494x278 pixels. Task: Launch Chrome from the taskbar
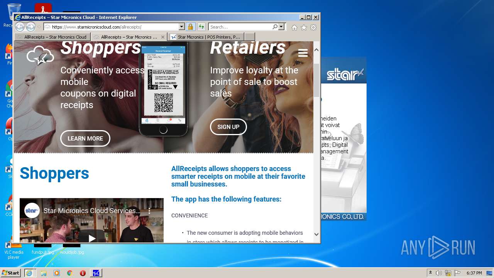point(70,273)
